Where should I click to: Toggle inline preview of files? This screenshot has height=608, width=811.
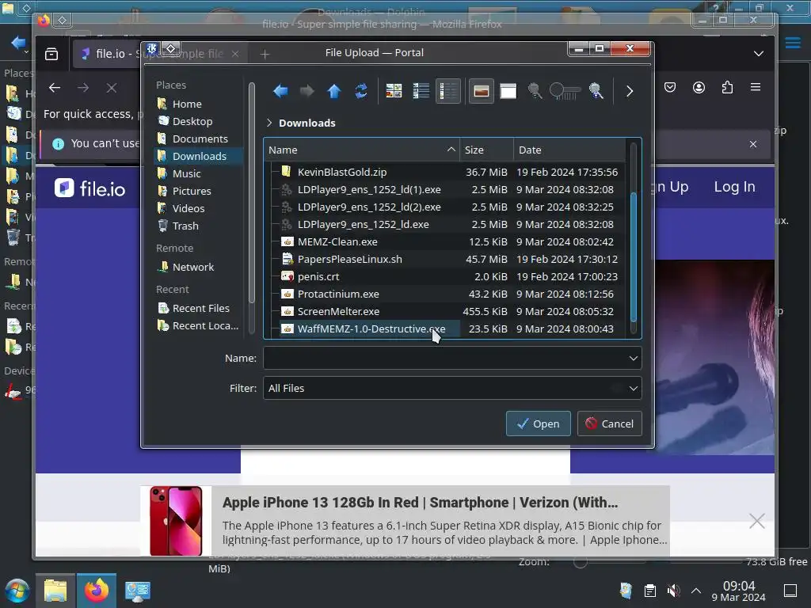481,92
